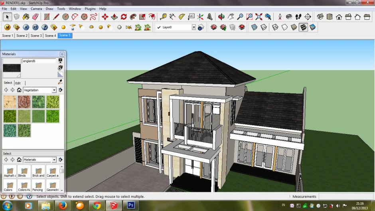Pick the eyedropper sample paint icon

click(x=60, y=82)
